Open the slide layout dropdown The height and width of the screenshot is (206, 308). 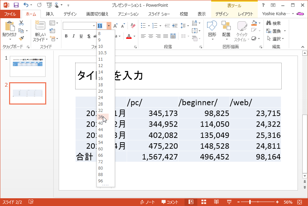click(x=54, y=23)
